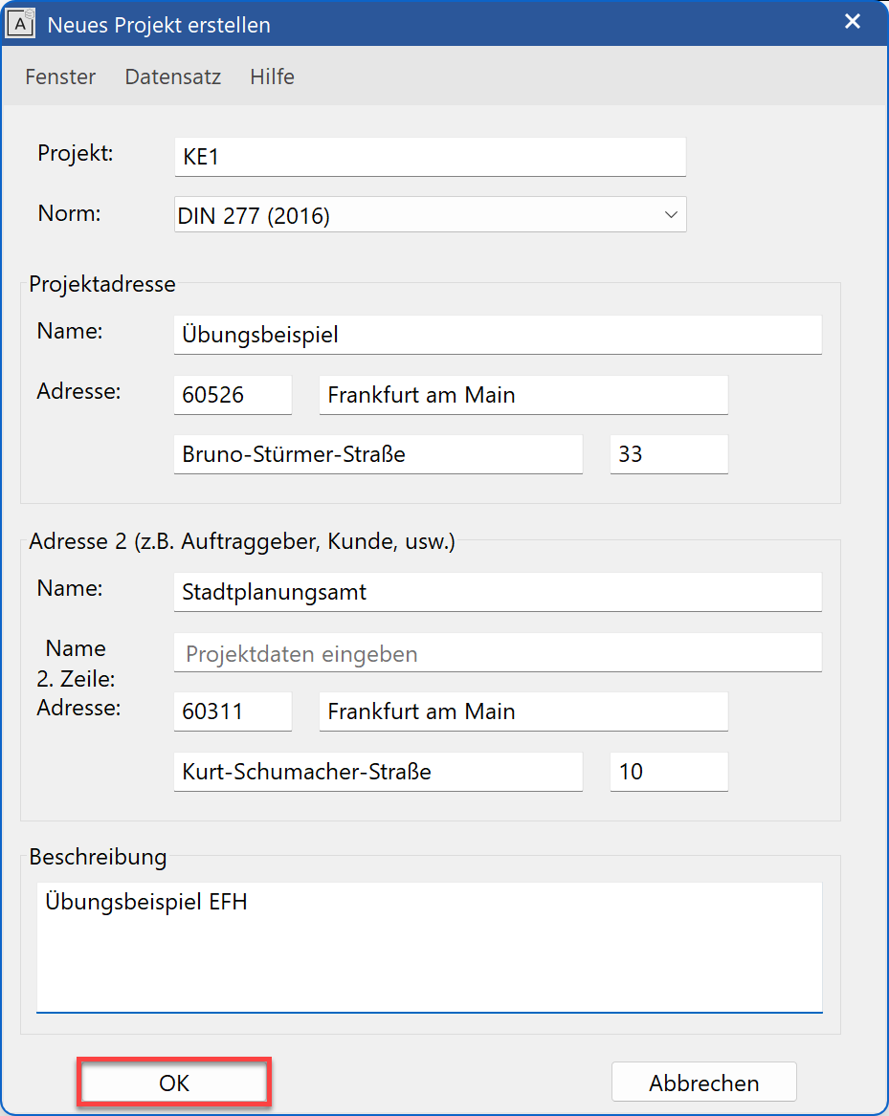This screenshot has width=889, height=1116.
Task: Select the project city field Frankfurt am Main
Action: (x=523, y=395)
